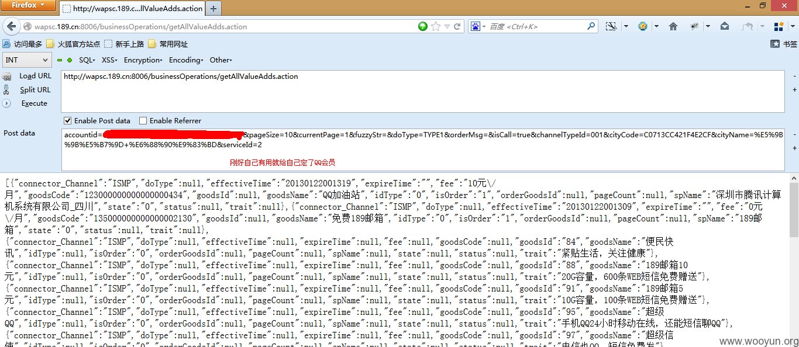Open the Encoding menu in HackBar
The width and height of the screenshot is (799, 347).
[186, 60]
